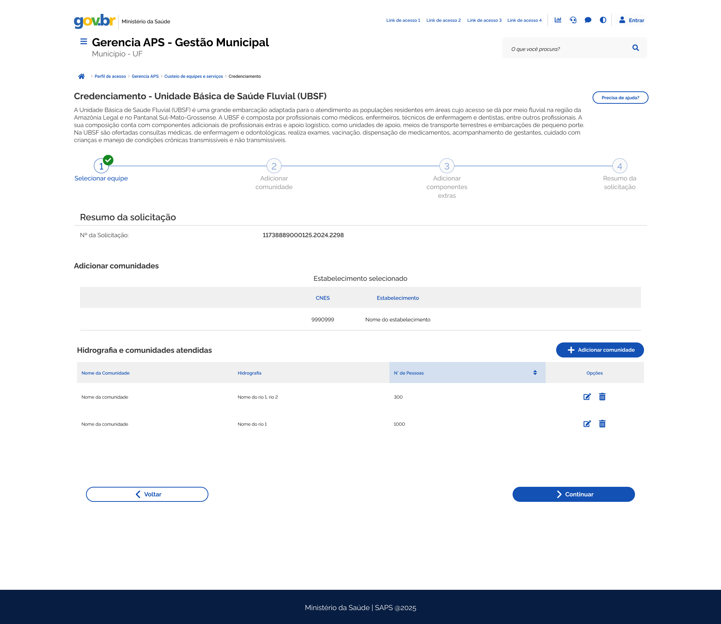The height and width of the screenshot is (624, 721).
Task: Open Custeio de equipes e serviços breadcrumb
Action: click(193, 76)
